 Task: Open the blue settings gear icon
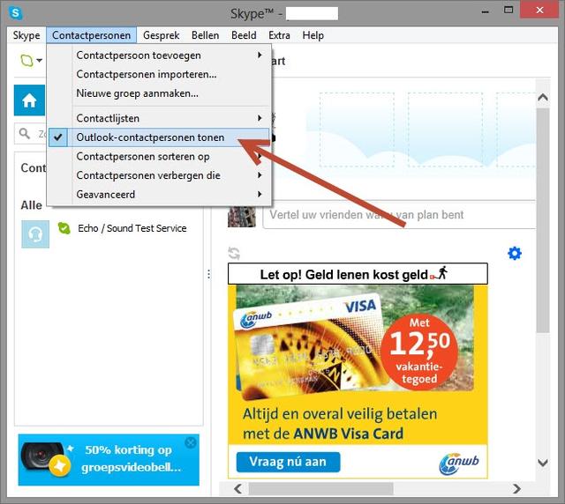pos(514,253)
